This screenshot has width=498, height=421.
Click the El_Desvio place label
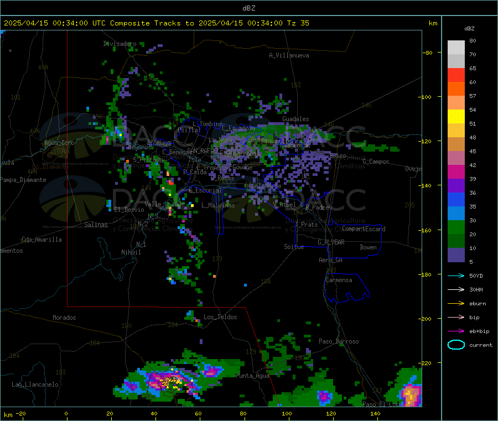point(129,210)
